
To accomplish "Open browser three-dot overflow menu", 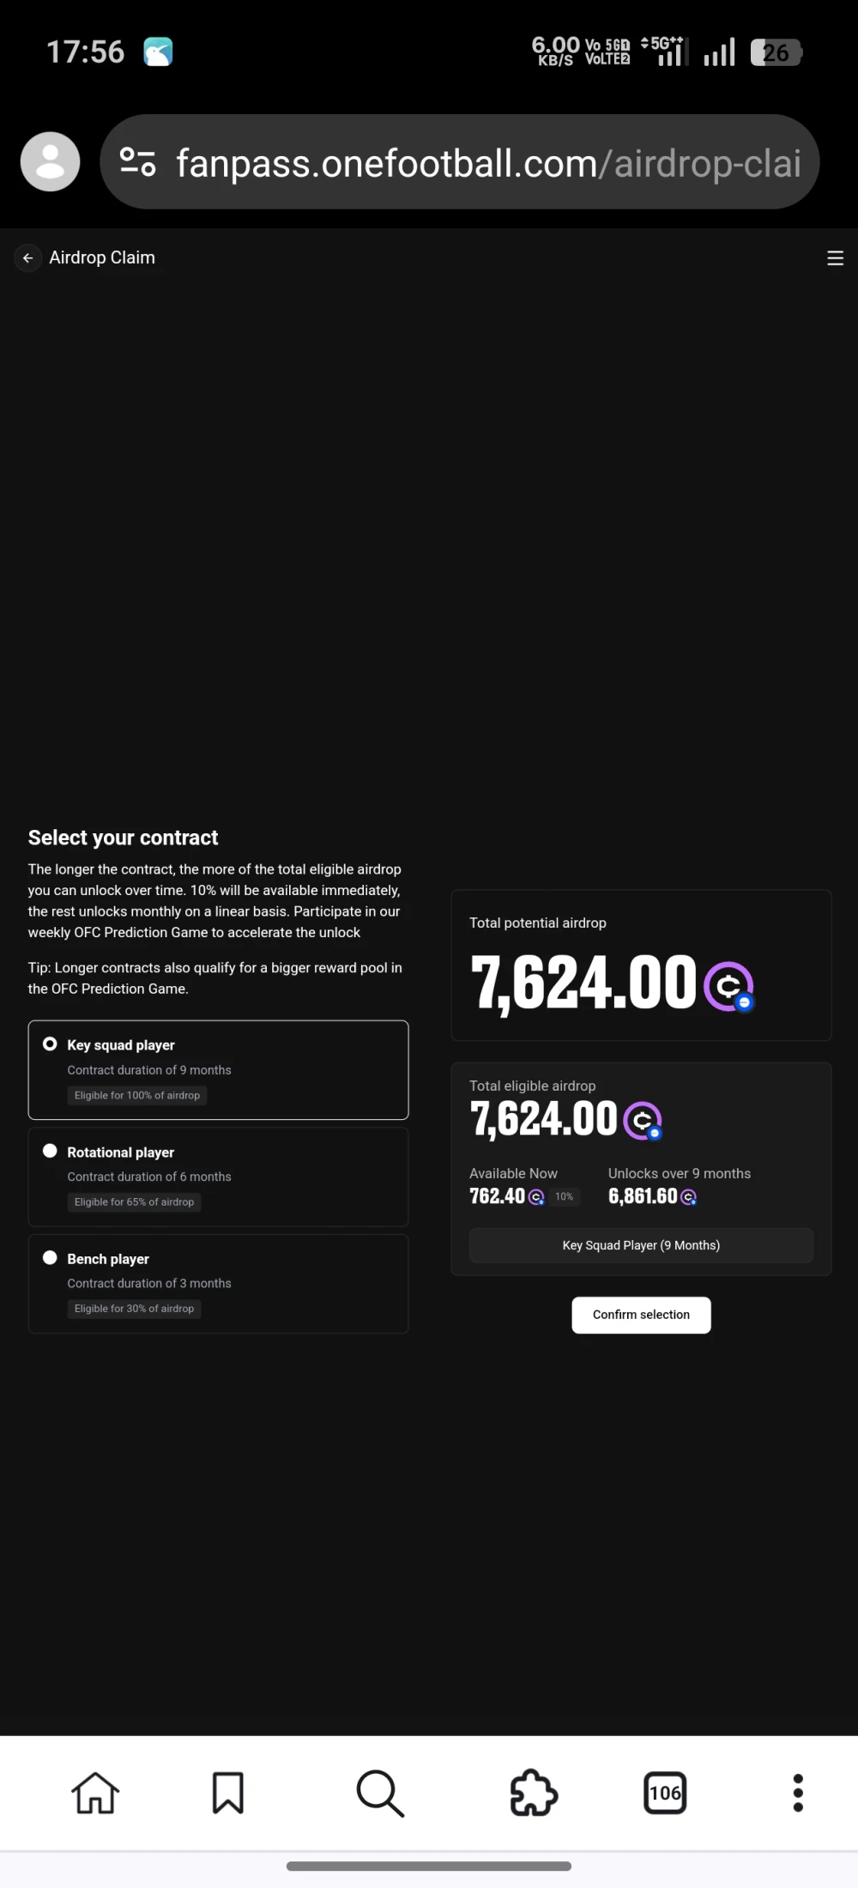I will [x=798, y=1793].
